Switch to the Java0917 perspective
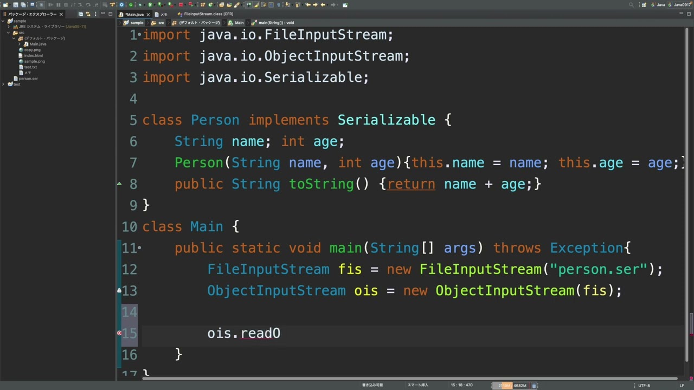The height and width of the screenshot is (390, 694). [x=680, y=5]
